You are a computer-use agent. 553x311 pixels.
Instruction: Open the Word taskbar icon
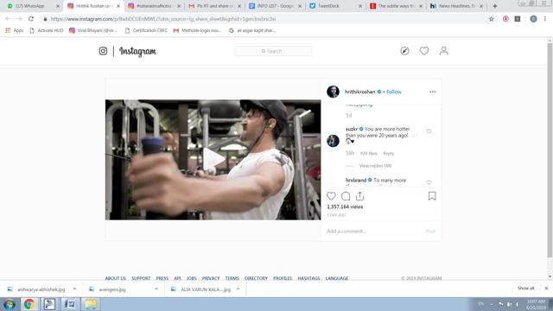70,304
